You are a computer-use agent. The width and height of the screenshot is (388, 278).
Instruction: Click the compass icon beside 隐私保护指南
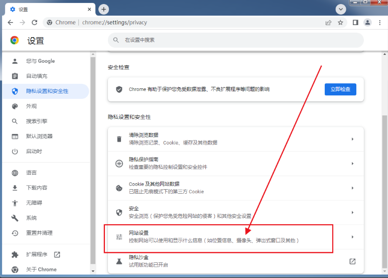[119, 164]
